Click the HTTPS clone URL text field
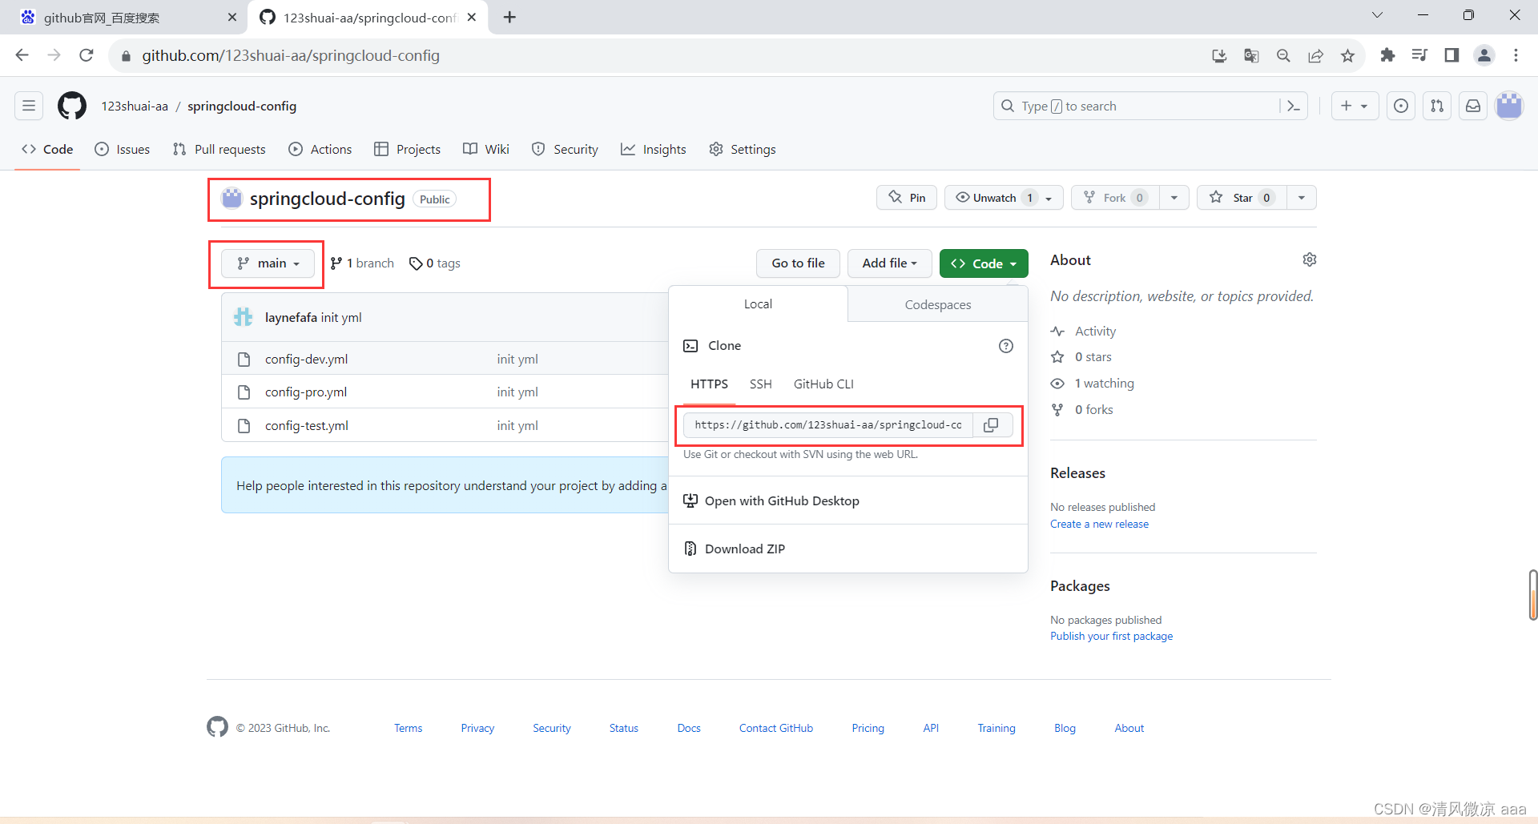1538x824 pixels. pos(828,425)
